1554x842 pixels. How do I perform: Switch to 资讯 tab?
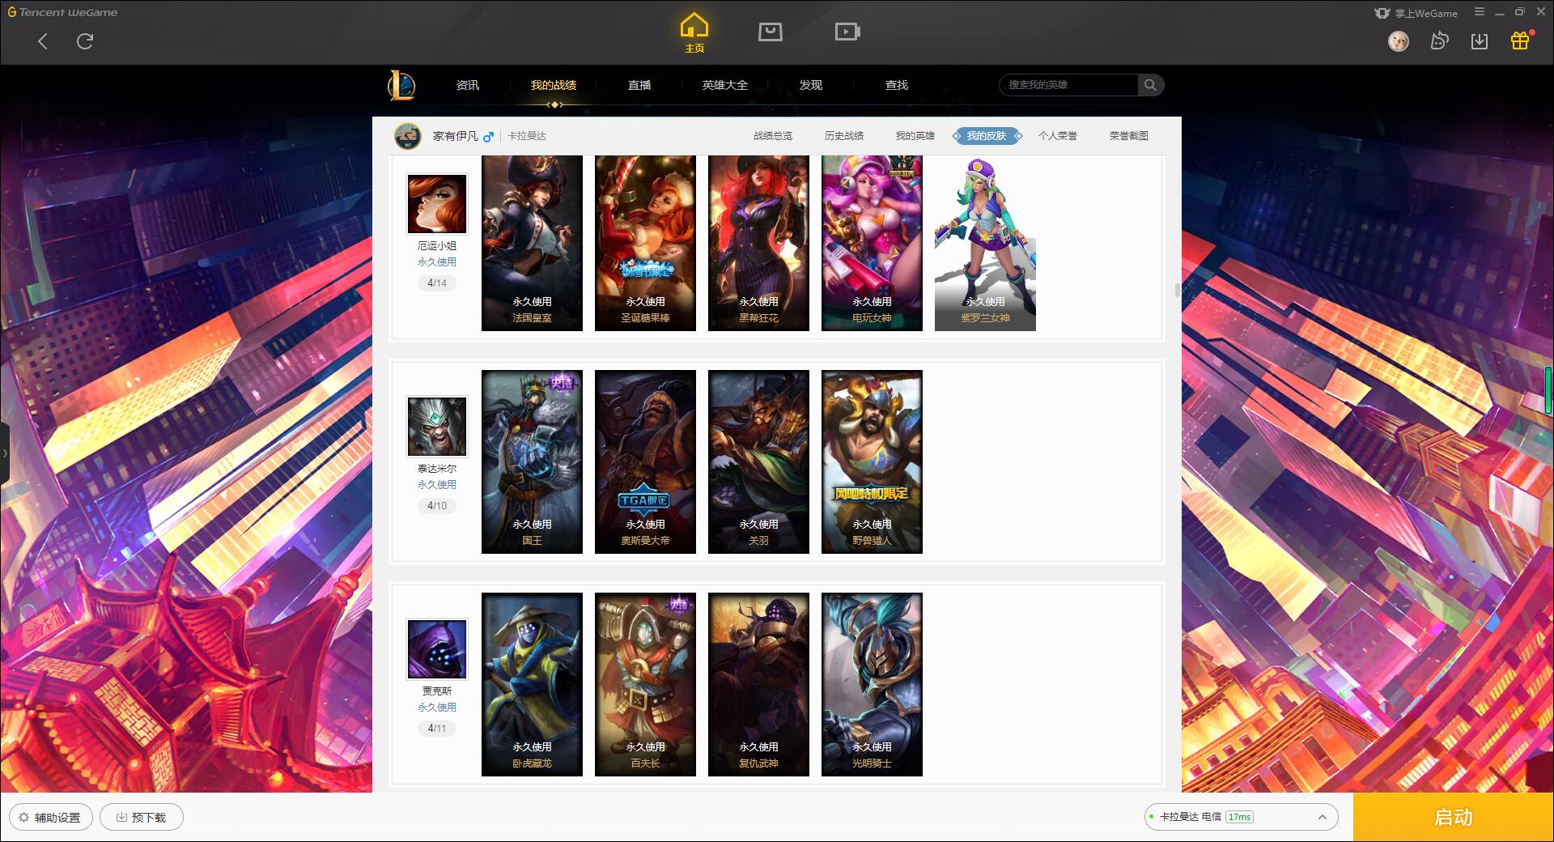468,85
